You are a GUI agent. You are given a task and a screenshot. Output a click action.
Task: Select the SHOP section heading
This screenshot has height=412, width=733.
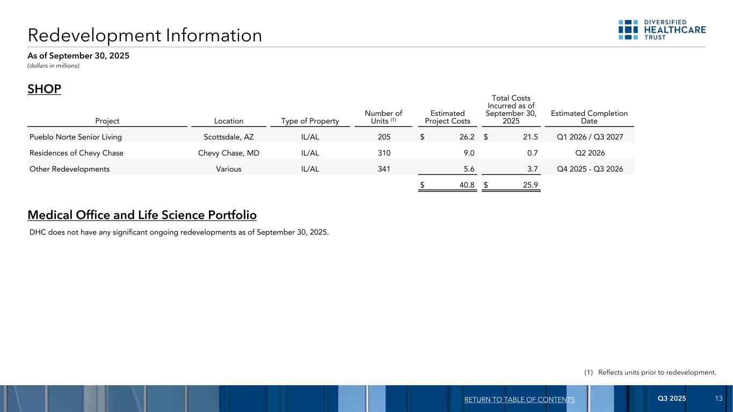pyautogui.click(x=45, y=89)
